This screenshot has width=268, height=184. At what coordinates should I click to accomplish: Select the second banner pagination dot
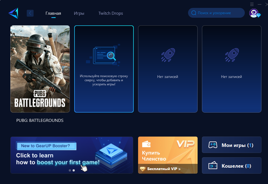74,170
